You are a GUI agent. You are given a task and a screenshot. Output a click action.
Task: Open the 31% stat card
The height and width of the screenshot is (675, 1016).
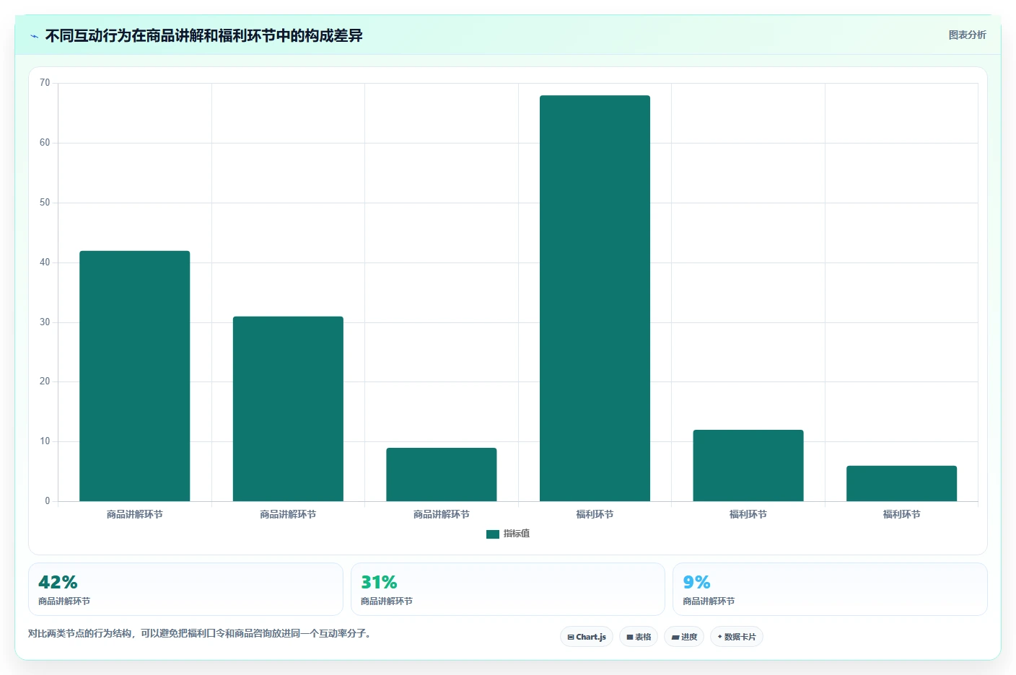coord(508,589)
